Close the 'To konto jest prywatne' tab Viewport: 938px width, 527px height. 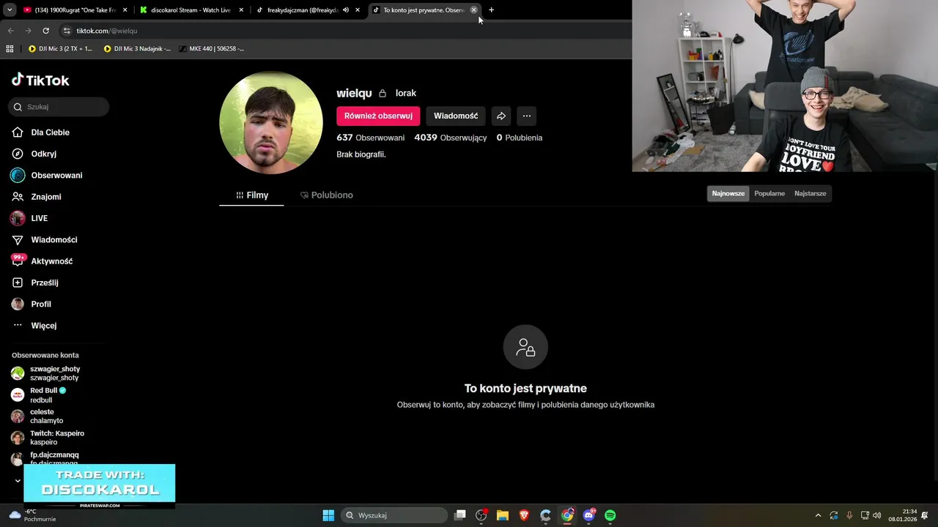473,10
